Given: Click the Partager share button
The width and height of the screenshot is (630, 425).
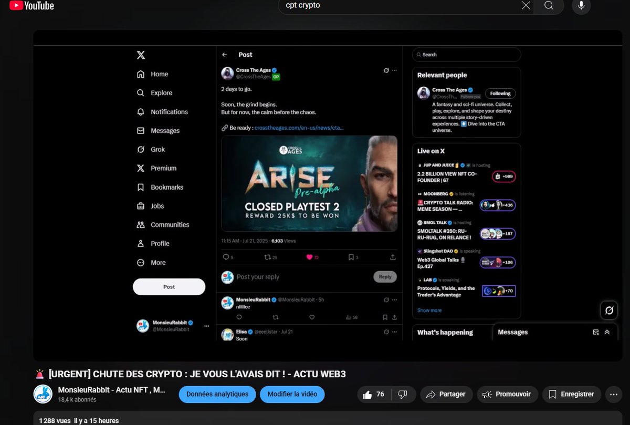Looking at the screenshot, I should click(446, 394).
